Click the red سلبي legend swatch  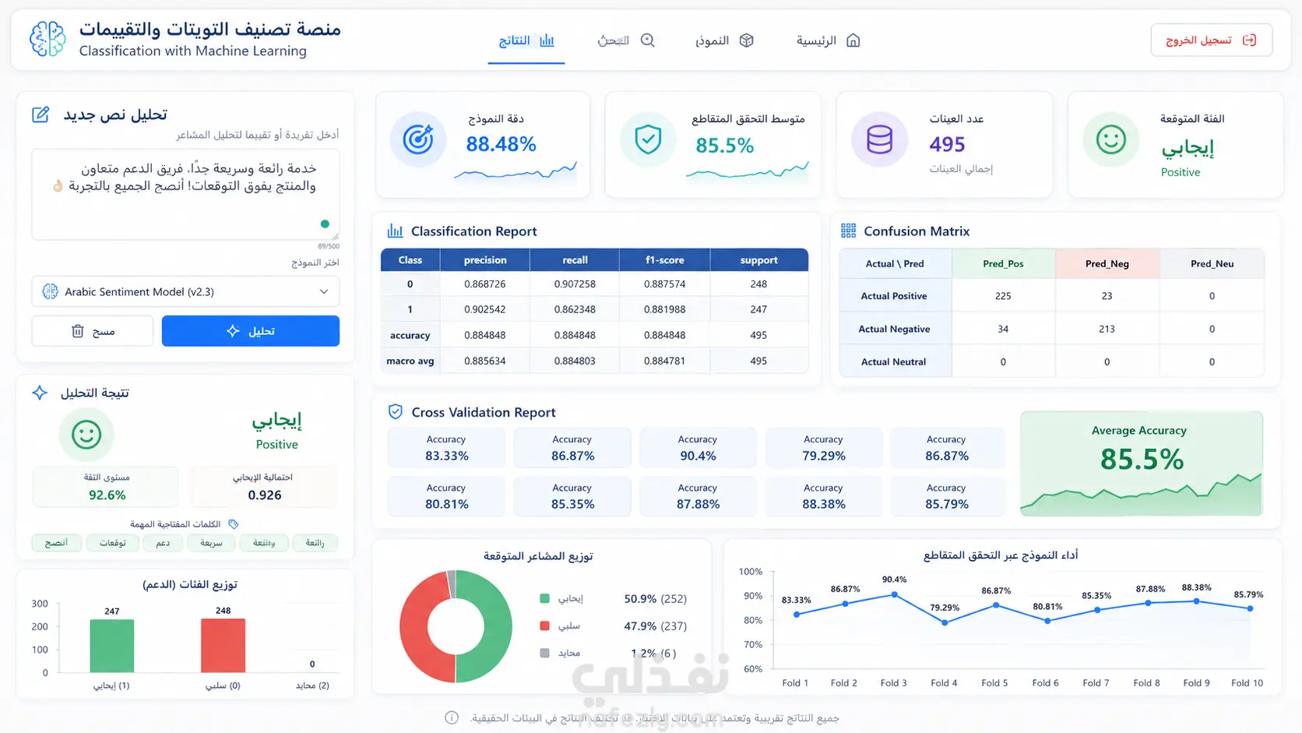click(x=544, y=626)
